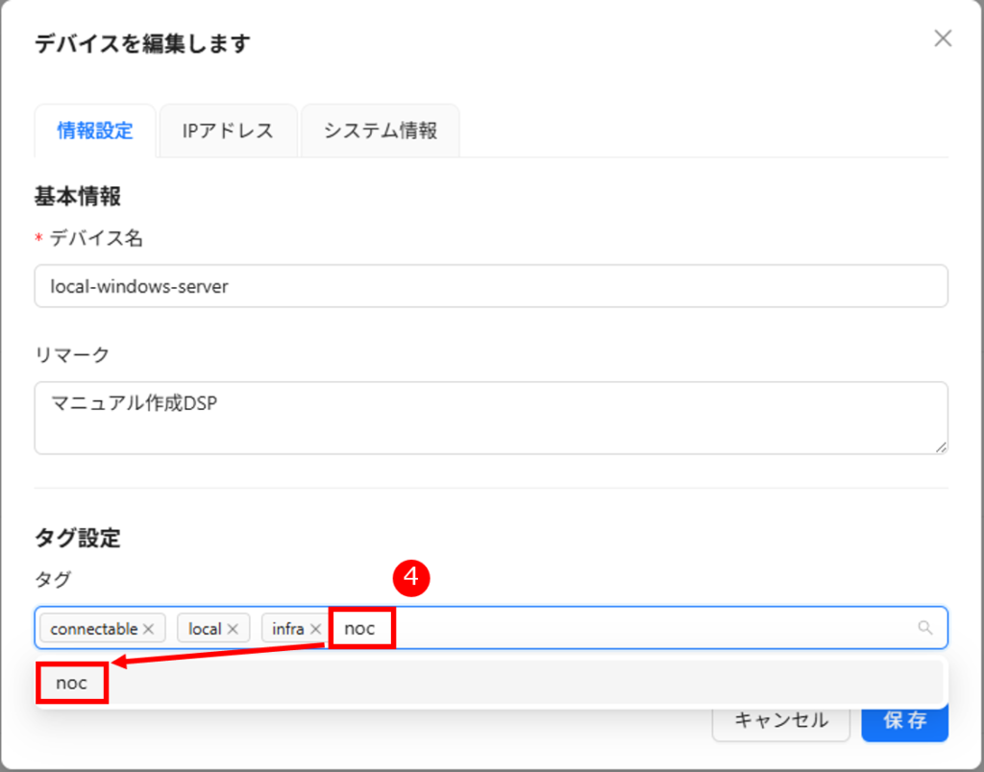Click the magnifier icon in the tag field
The image size is (984, 772).
tap(925, 628)
